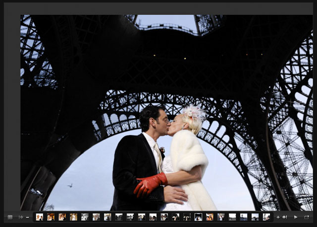Jump to the last photo in slideshow
Image resolution: width=317 pixels, height=227 pixels.
[285, 217]
